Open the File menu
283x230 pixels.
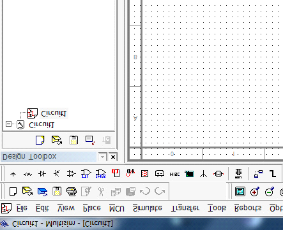22,208
